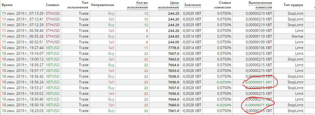315x115 pixels.
Task: Sort by the Символ column header
Action: point(53,5)
